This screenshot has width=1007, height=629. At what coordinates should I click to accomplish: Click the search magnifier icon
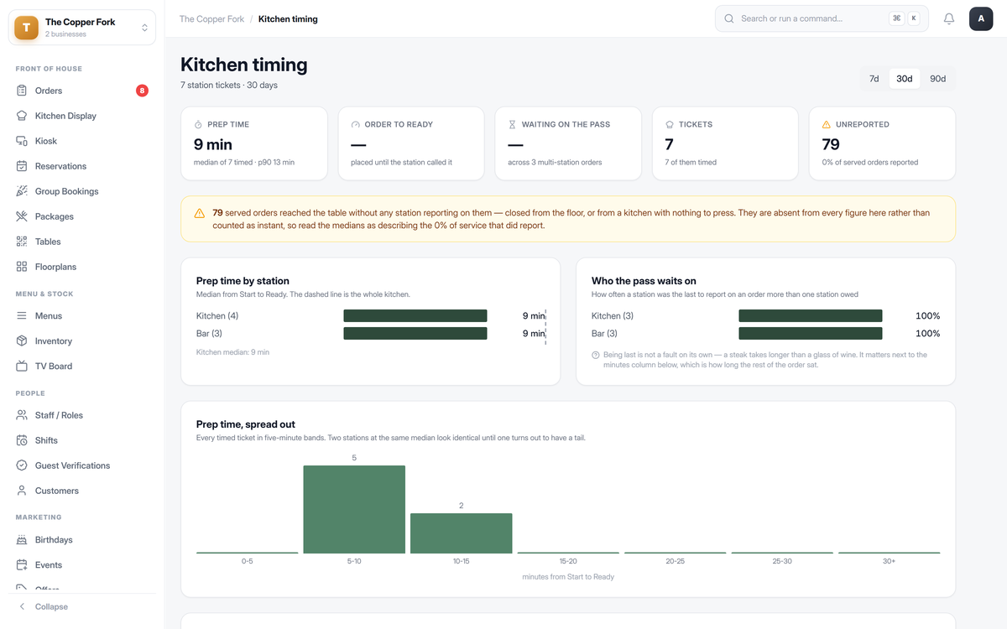729,18
